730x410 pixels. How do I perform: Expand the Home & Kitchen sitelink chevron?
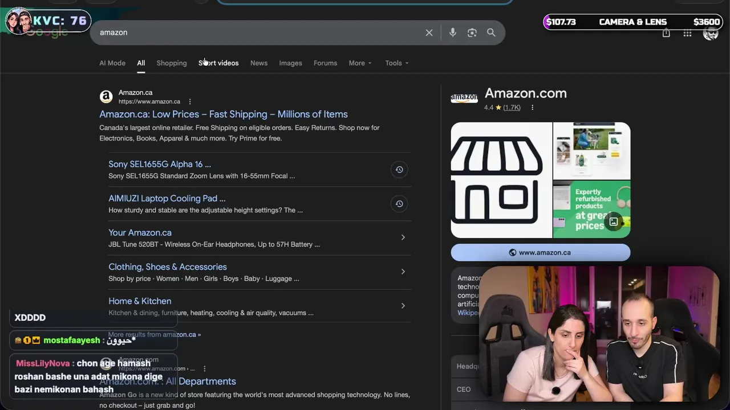(x=403, y=306)
